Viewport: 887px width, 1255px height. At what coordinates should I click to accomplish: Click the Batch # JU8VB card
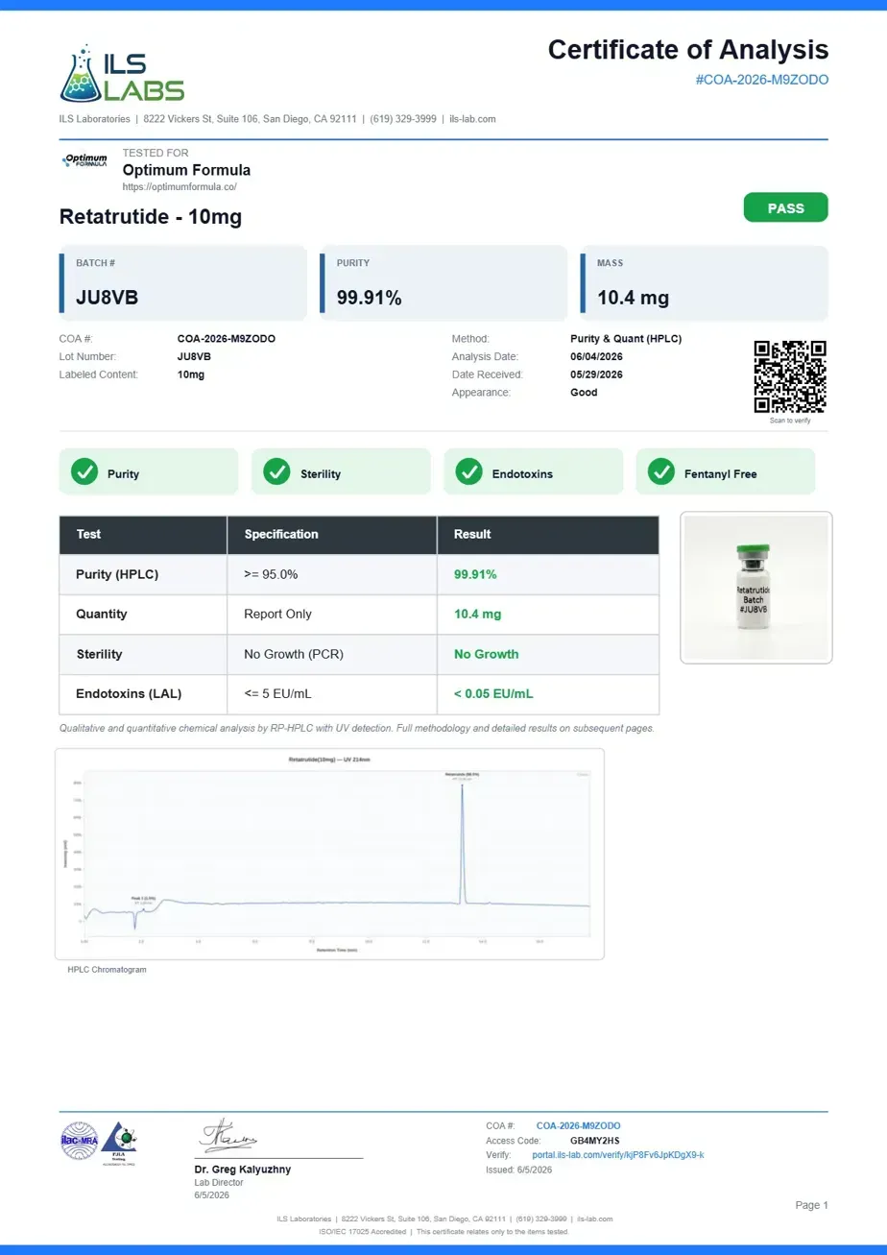183,282
